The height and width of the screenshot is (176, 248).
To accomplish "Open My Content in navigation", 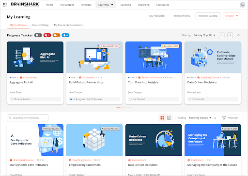I will [x=67, y=5].
